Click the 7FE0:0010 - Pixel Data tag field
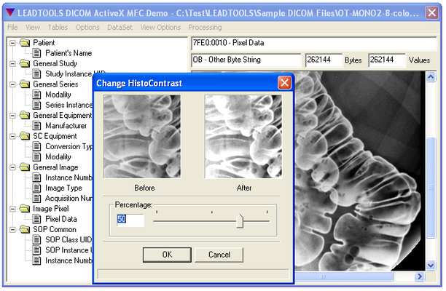 [x=314, y=43]
